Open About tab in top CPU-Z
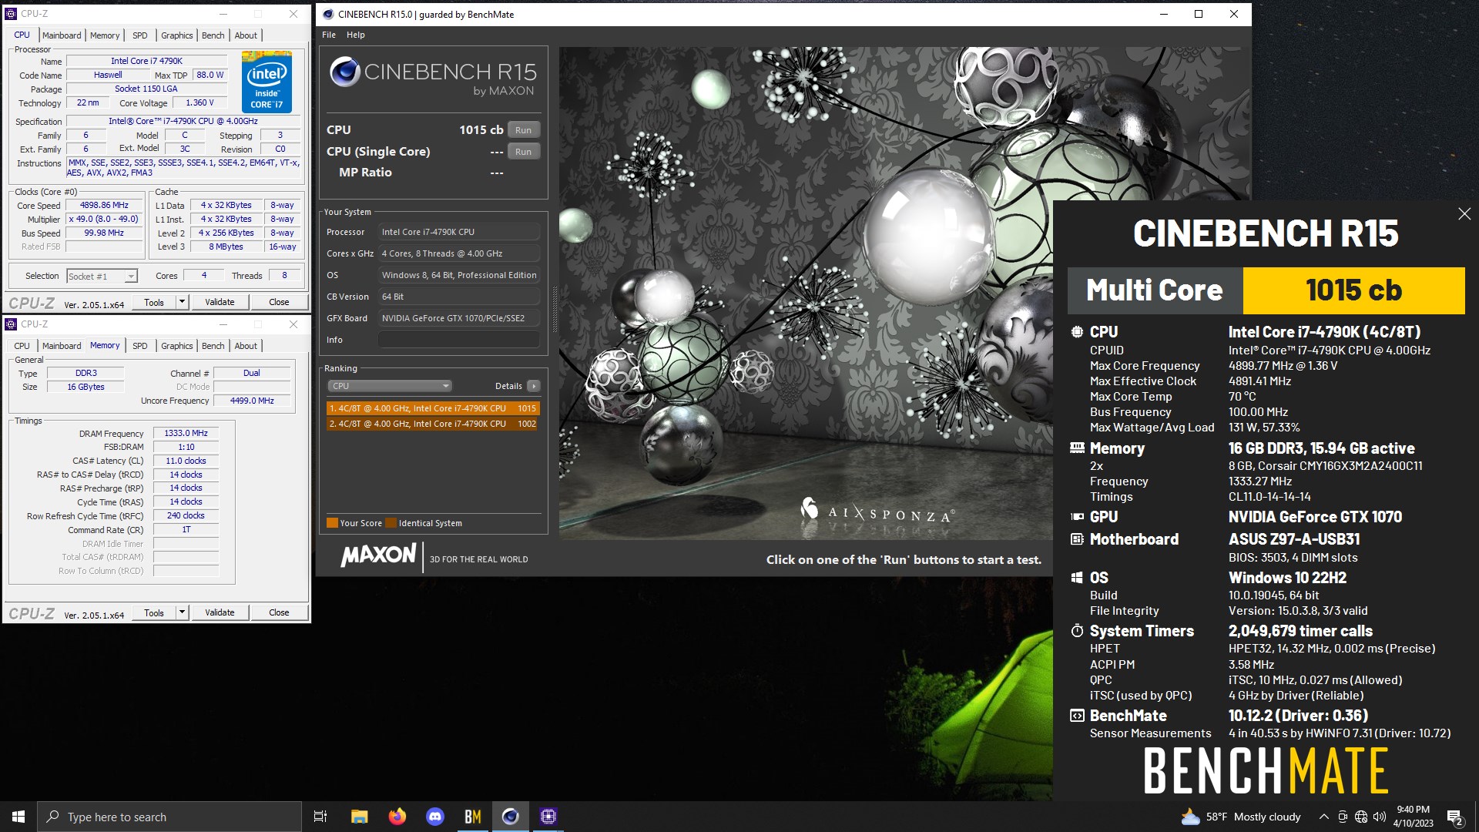1479x832 pixels. [246, 35]
